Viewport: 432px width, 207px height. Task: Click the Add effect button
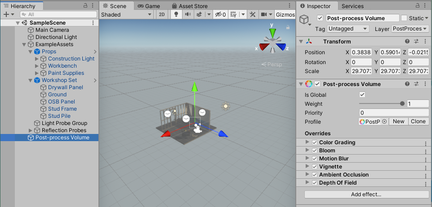coord(366,194)
